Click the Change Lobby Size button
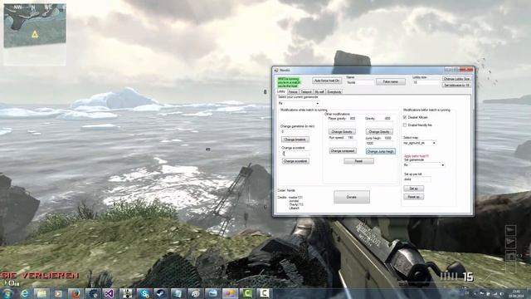The image size is (531, 299). click(x=456, y=79)
